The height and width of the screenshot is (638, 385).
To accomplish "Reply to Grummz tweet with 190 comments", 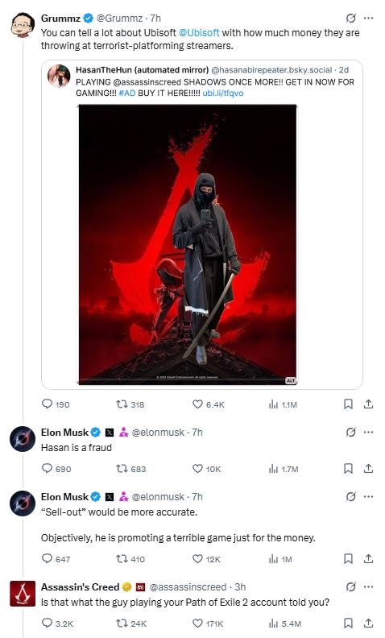I will (x=56, y=404).
